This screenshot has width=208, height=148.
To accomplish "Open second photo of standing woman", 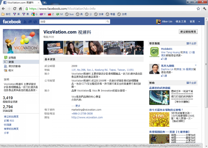I will pos(73,48).
